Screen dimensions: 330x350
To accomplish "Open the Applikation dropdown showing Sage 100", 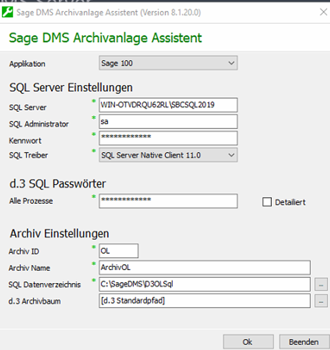I will click(x=168, y=63).
